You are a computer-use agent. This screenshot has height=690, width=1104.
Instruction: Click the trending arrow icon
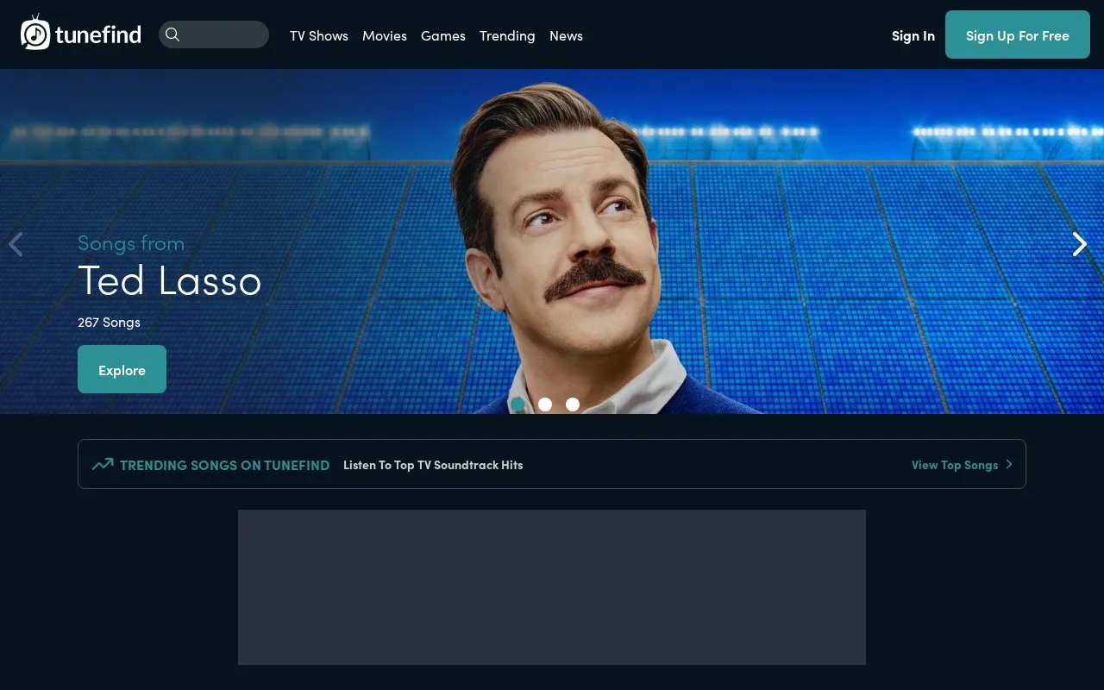tap(103, 465)
